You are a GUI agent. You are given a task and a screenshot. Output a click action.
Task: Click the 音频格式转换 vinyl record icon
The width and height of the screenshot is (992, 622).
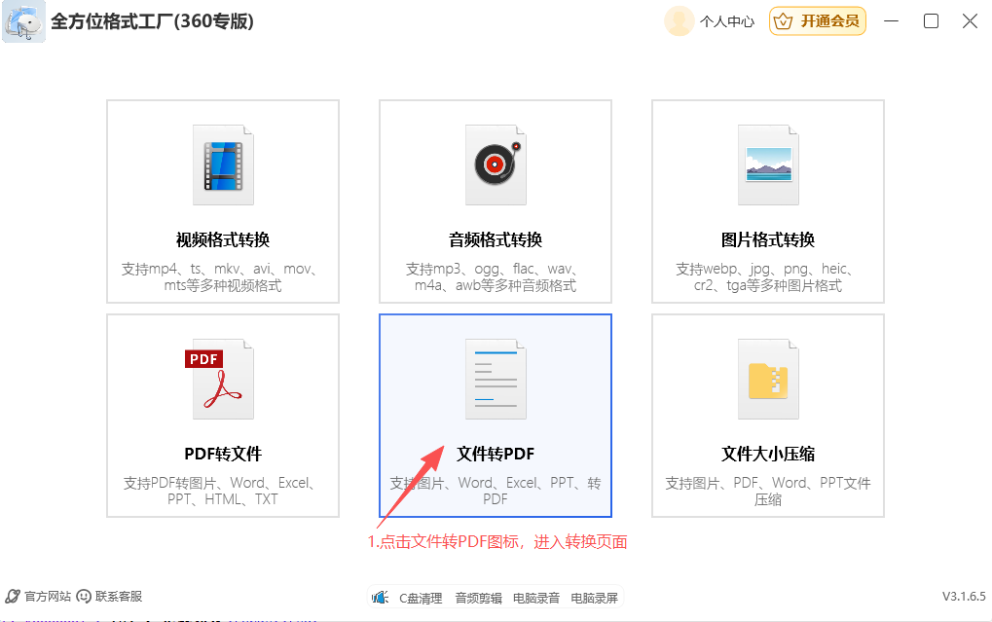tap(496, 164)
